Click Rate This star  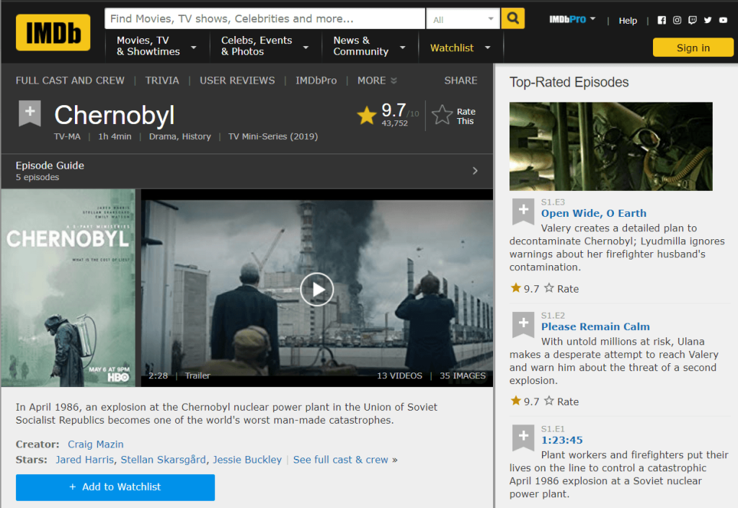(443, 115)
